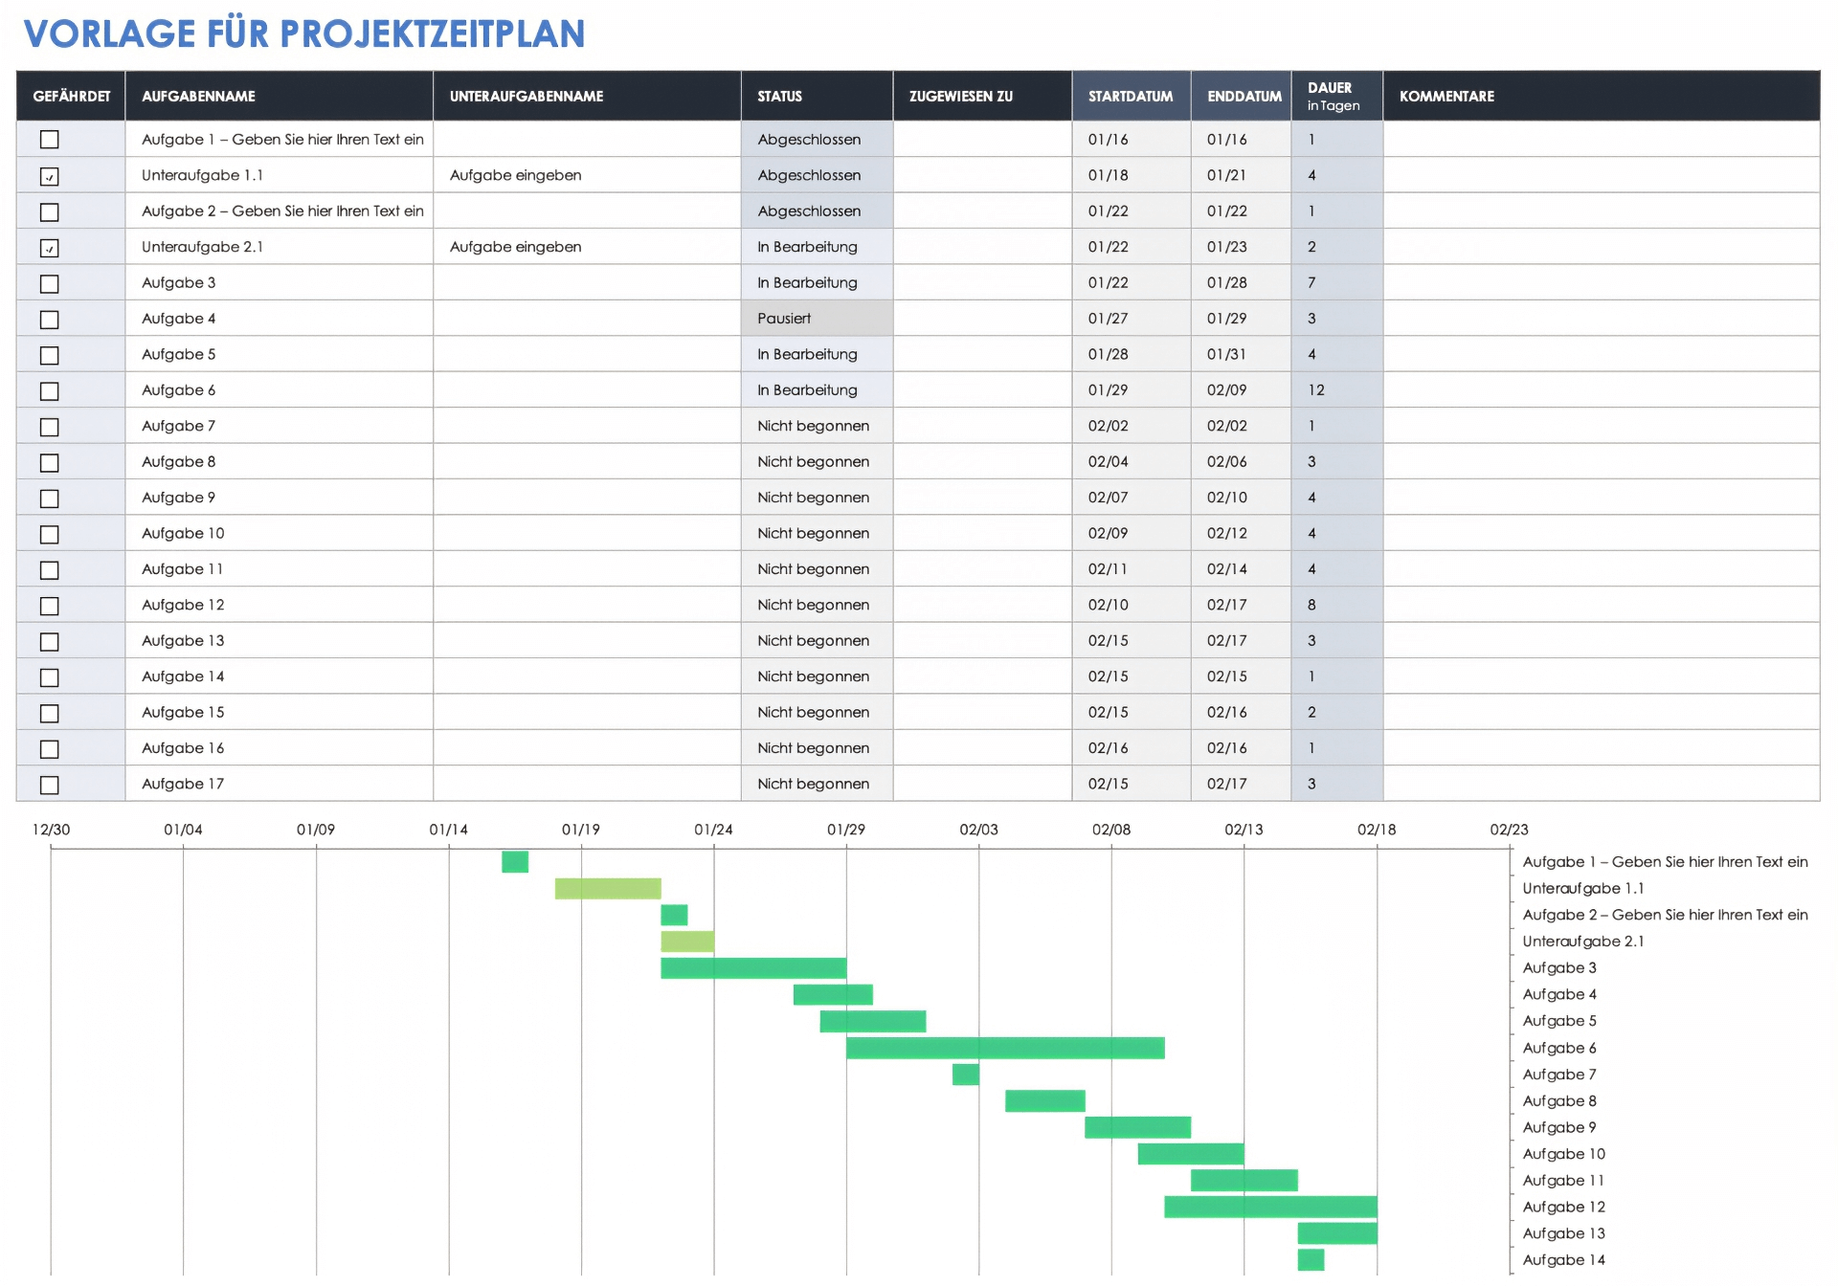Screen dimensions: 1838x1286
Task: Click the 02/08 axis date label
Action: click(x=1111, y=830)
